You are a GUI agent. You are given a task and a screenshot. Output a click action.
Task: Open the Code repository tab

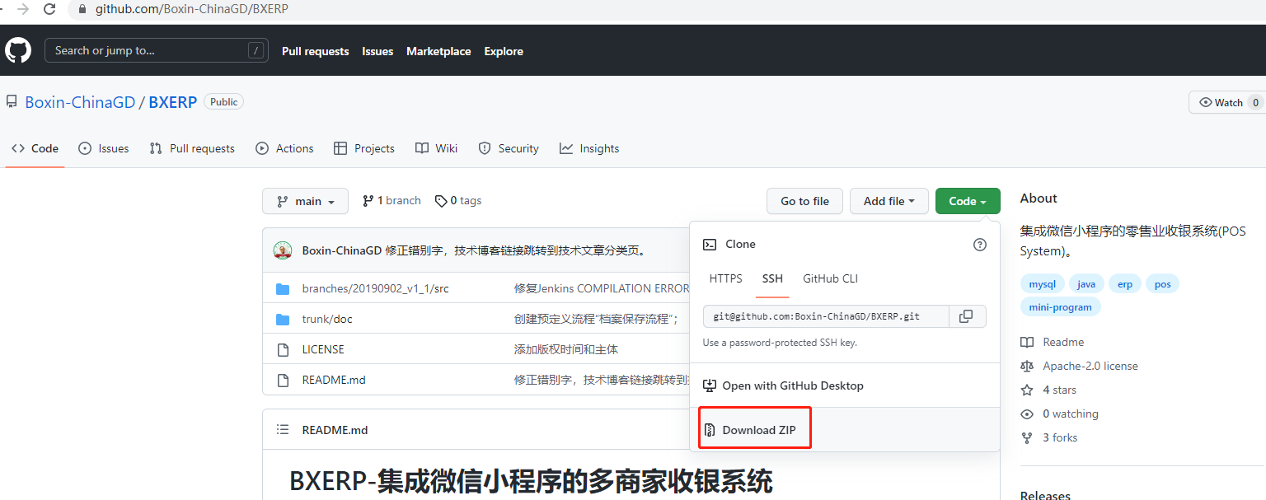[35, 148]
